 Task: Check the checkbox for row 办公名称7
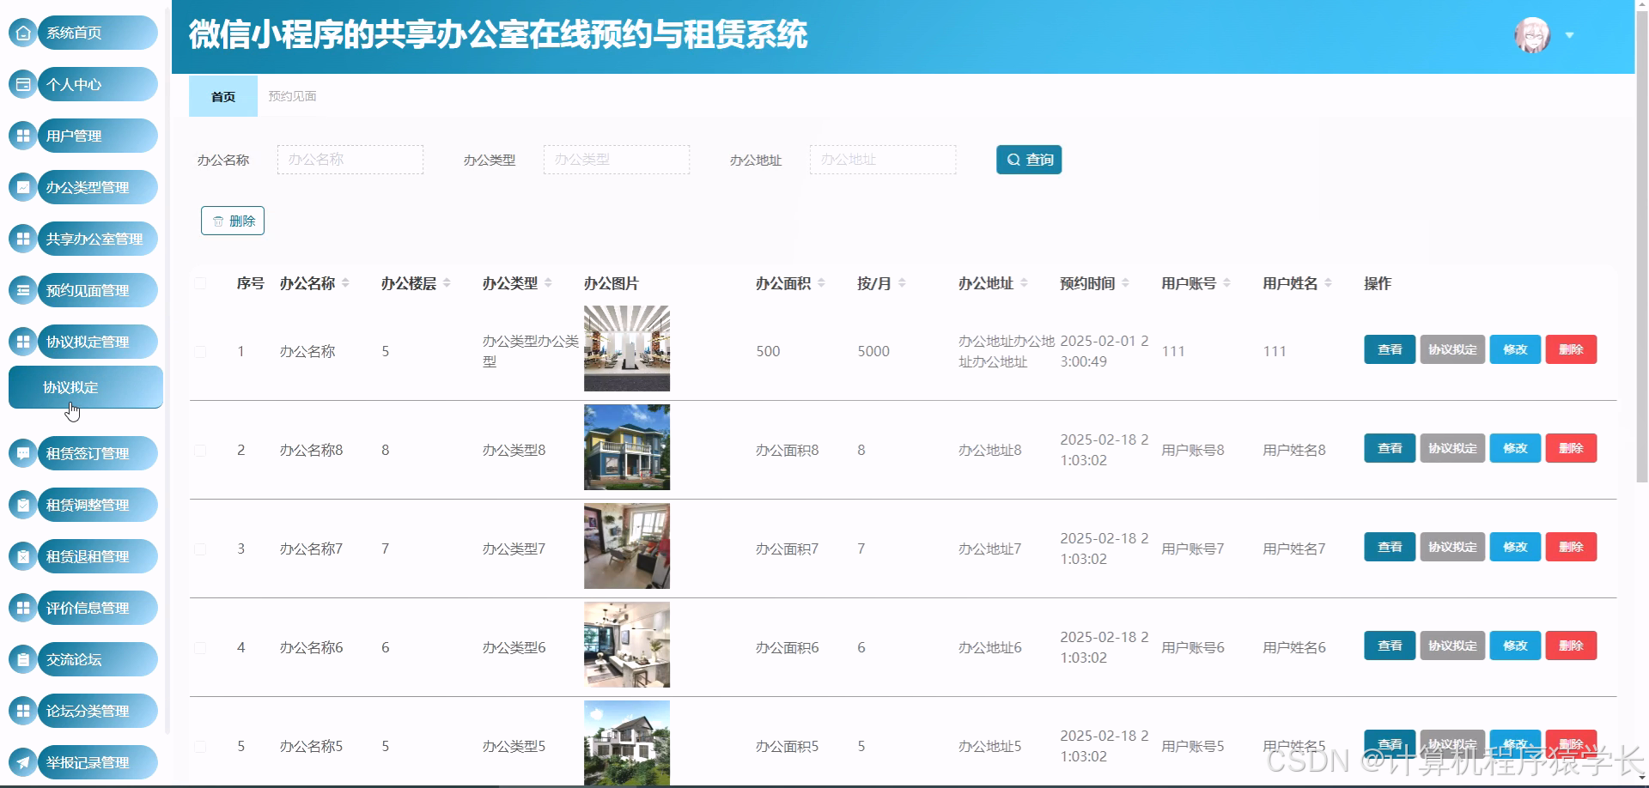(x=201, y=548)
